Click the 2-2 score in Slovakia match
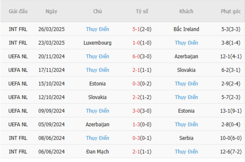Screen dimensions: 245x162 [142, 97]
